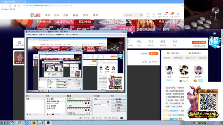Expand the 视频 navigation dropdown

(x=76, y=15)
